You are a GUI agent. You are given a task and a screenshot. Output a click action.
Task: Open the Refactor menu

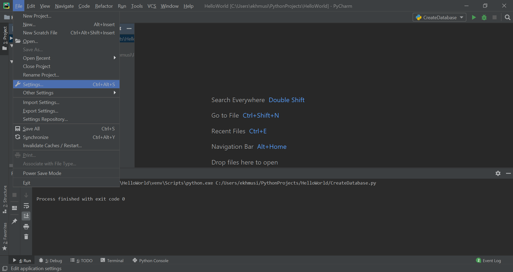point(104,6)
